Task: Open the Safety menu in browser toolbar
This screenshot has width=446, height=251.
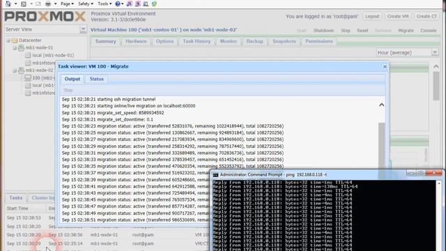Action: click(x=85, y=3)
